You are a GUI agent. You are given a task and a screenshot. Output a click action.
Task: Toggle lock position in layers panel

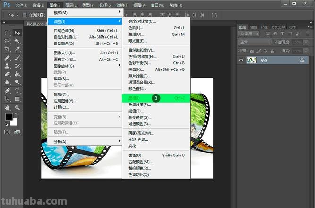coord(265,51)
